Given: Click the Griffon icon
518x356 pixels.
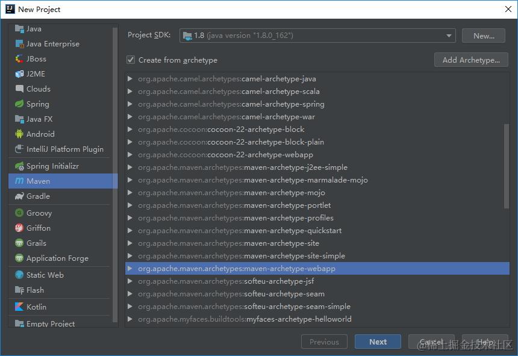Looking at the screenshot, I should pyautogui.click(x=19, y=228).
